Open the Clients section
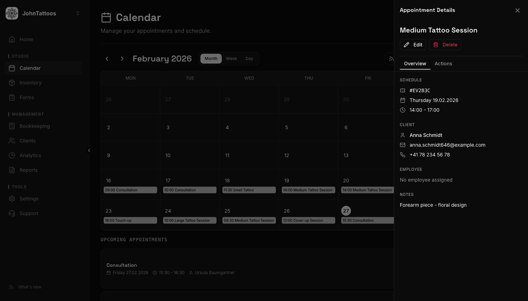This screenshot has height=301, width=528. pyautogui.click(x=27, y=141)
